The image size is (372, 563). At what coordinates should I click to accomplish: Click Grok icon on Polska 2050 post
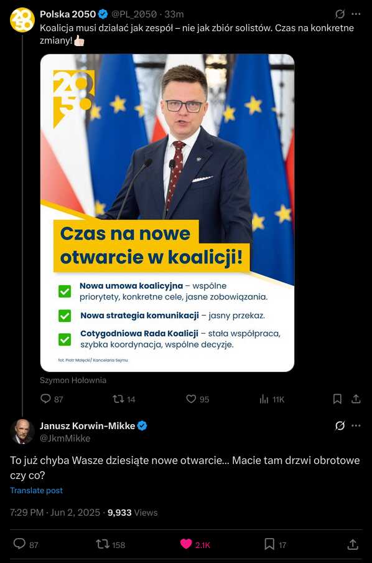tap(340, 14)
